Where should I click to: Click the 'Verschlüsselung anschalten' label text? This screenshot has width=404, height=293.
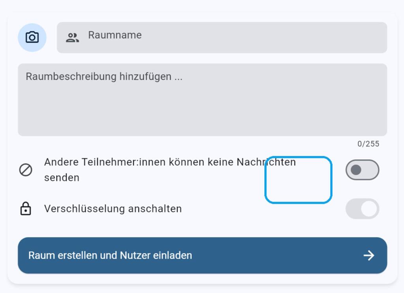point(113,208)
